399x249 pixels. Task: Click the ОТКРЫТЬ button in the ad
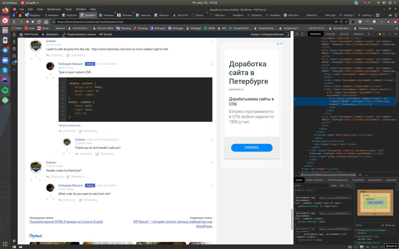(x=252, y=148)
